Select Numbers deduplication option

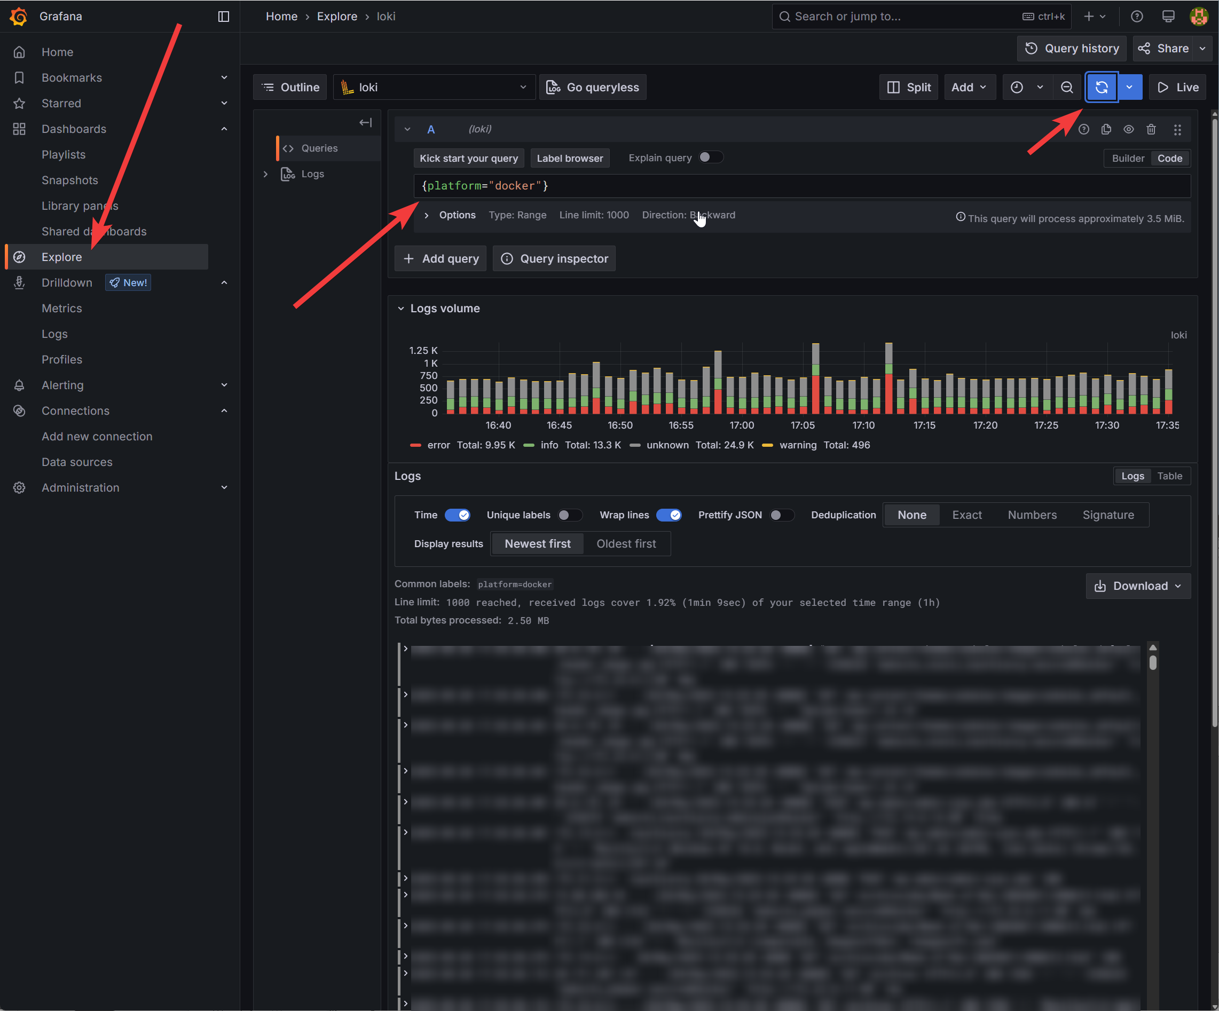click(1032, 515)
